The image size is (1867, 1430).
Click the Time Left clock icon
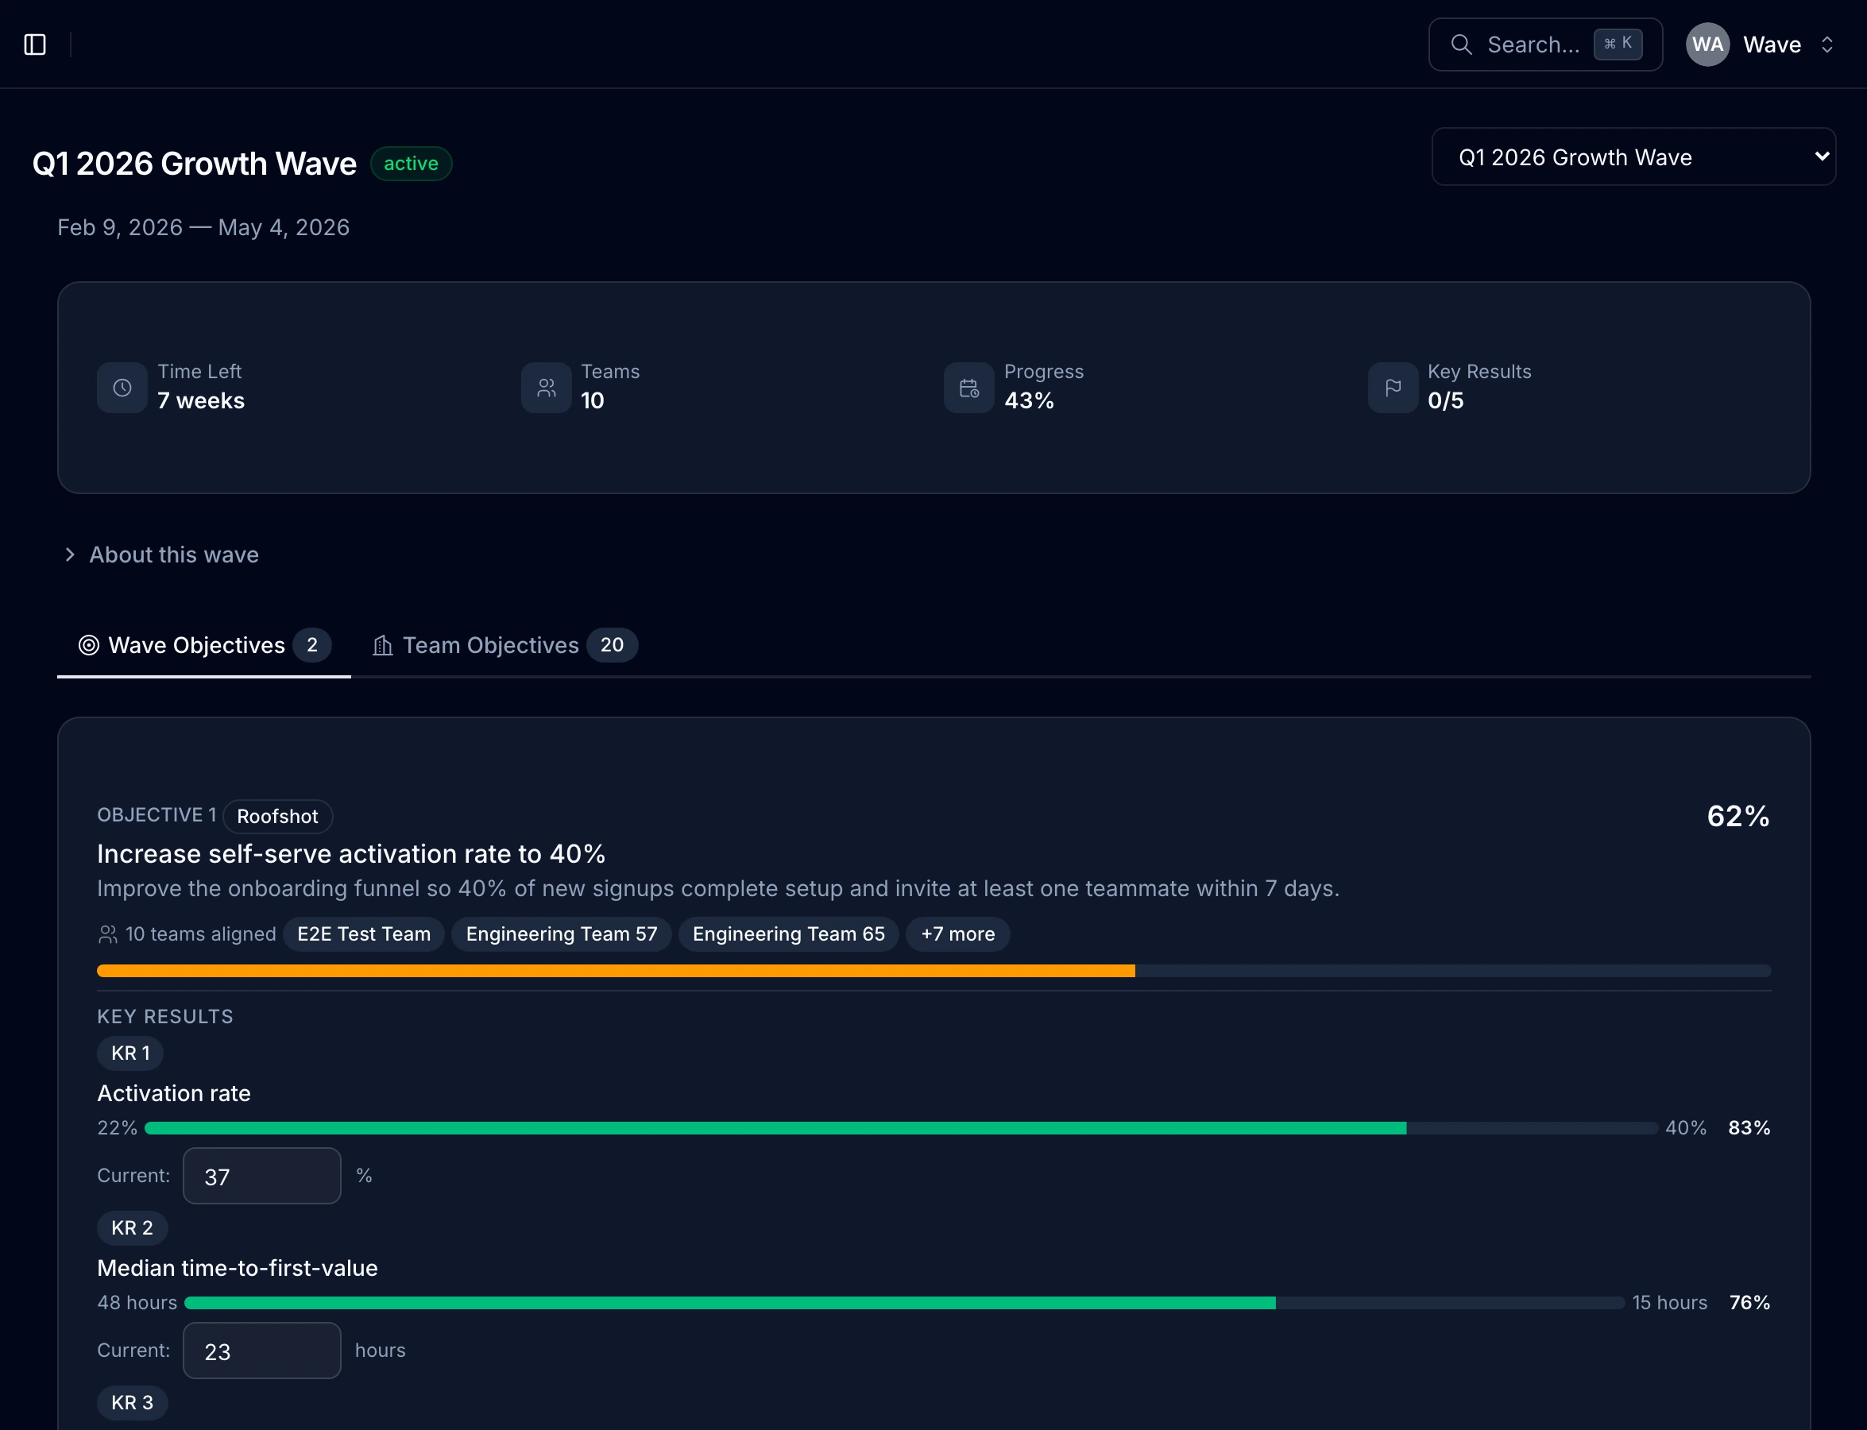click(x=122, y=388)
